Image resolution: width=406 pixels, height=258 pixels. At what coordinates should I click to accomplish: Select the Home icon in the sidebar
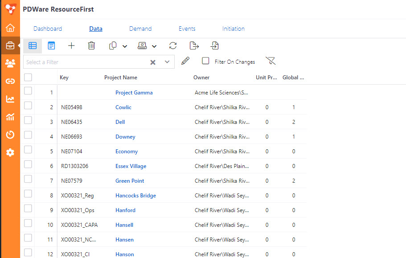(x=10, y=27)
